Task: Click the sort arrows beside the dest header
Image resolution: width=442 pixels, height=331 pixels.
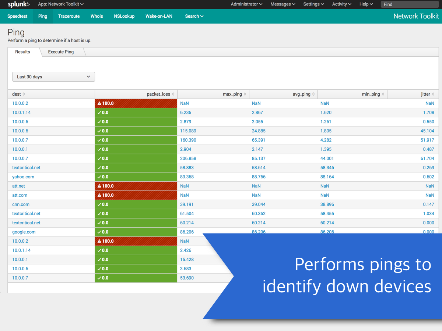Action: coord(24,94)
